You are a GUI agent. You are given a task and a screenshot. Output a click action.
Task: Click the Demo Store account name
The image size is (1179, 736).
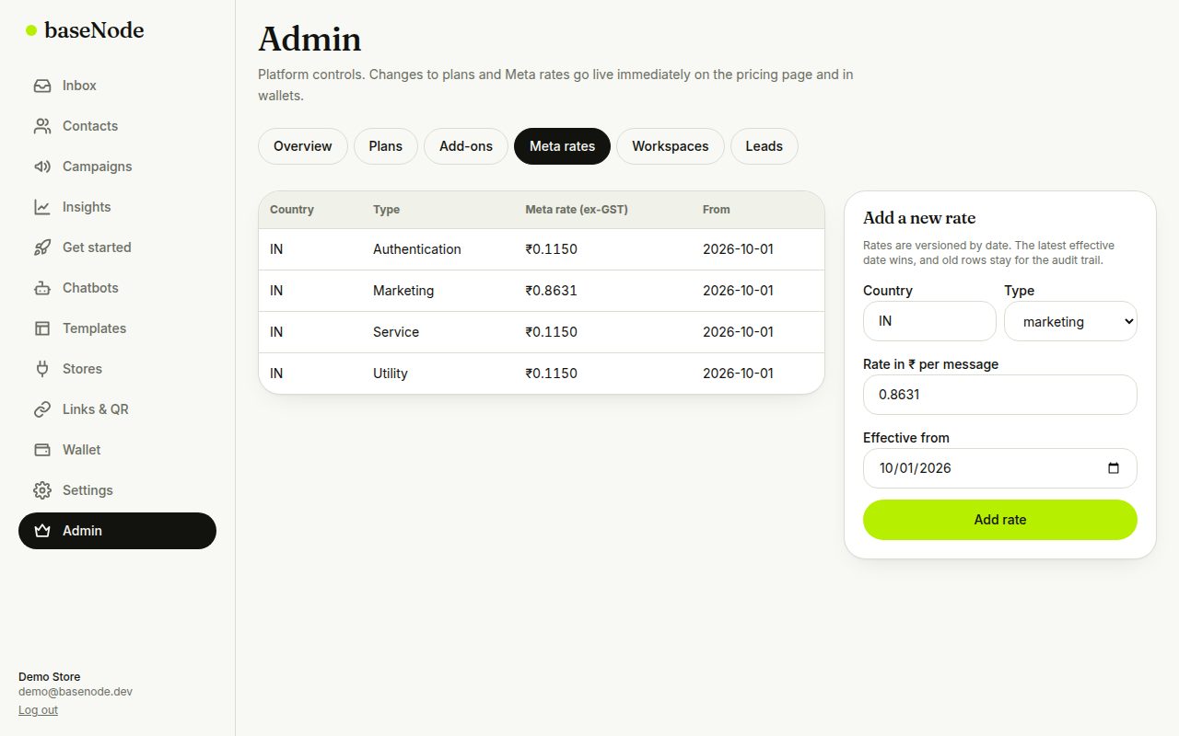point(50,677)
